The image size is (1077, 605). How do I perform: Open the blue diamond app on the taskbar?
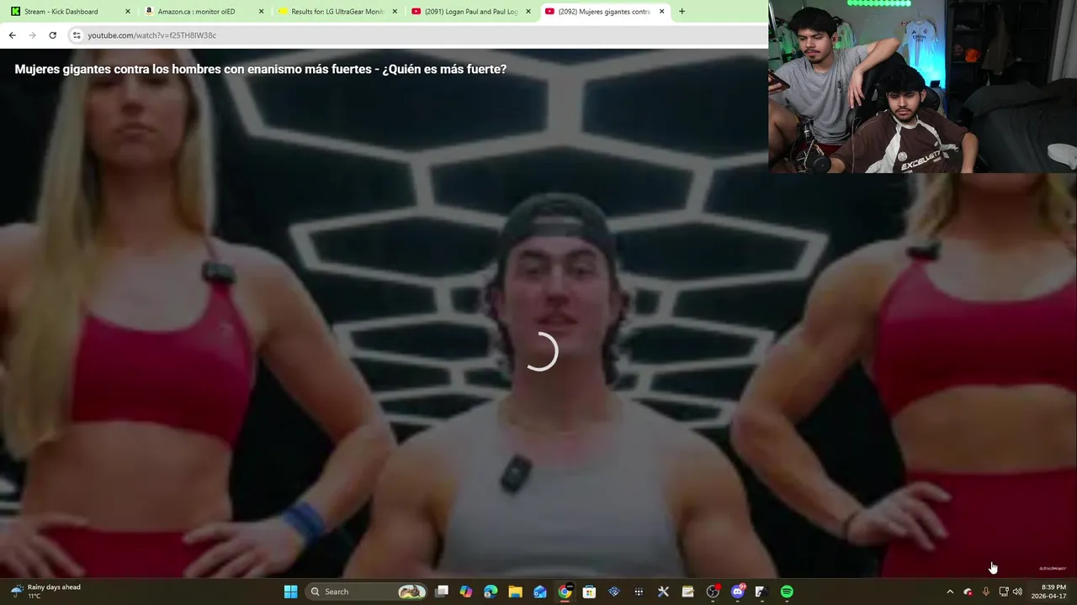pos(613,592)
